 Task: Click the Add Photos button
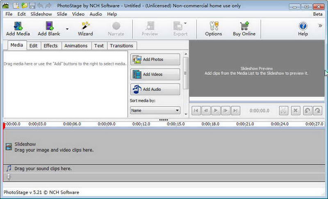pyautogui.click(x=155, y=59)
